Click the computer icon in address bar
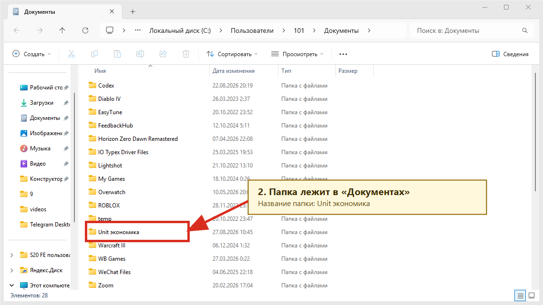Viewport: 543px width, 305px height. coord(110,30)
